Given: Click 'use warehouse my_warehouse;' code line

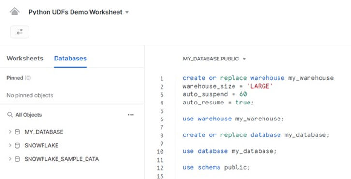Looking at the screenshot, I should coord(233,119).
